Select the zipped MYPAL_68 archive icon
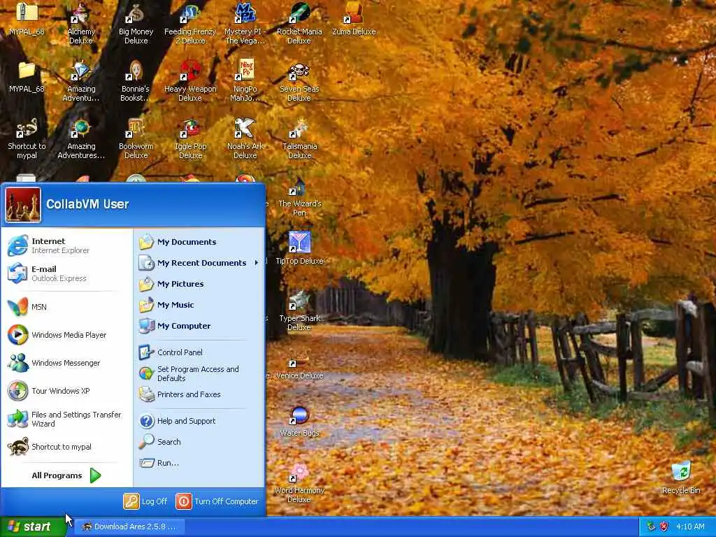This screenshot has height=537, width=716. click(x=27, y=19)
